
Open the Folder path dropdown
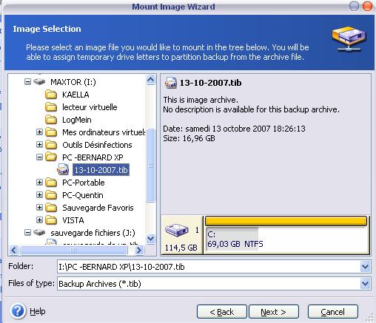pyautogui.click(x=366, y=267)
